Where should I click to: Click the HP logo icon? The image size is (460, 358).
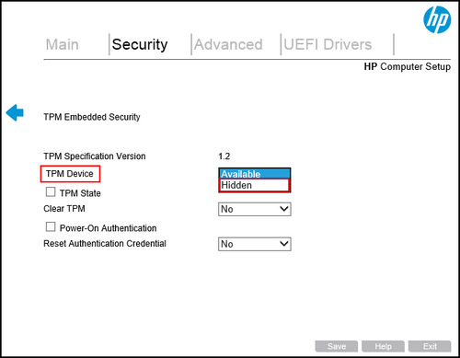pyautogui.click(x=437, y=19)
